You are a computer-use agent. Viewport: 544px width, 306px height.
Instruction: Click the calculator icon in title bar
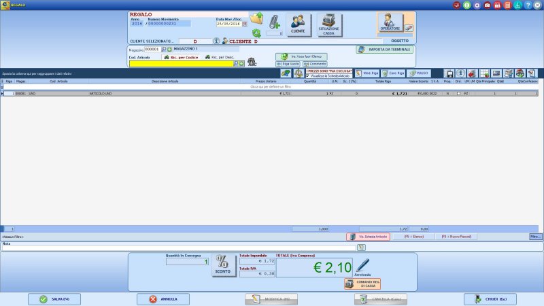[507, 5]
